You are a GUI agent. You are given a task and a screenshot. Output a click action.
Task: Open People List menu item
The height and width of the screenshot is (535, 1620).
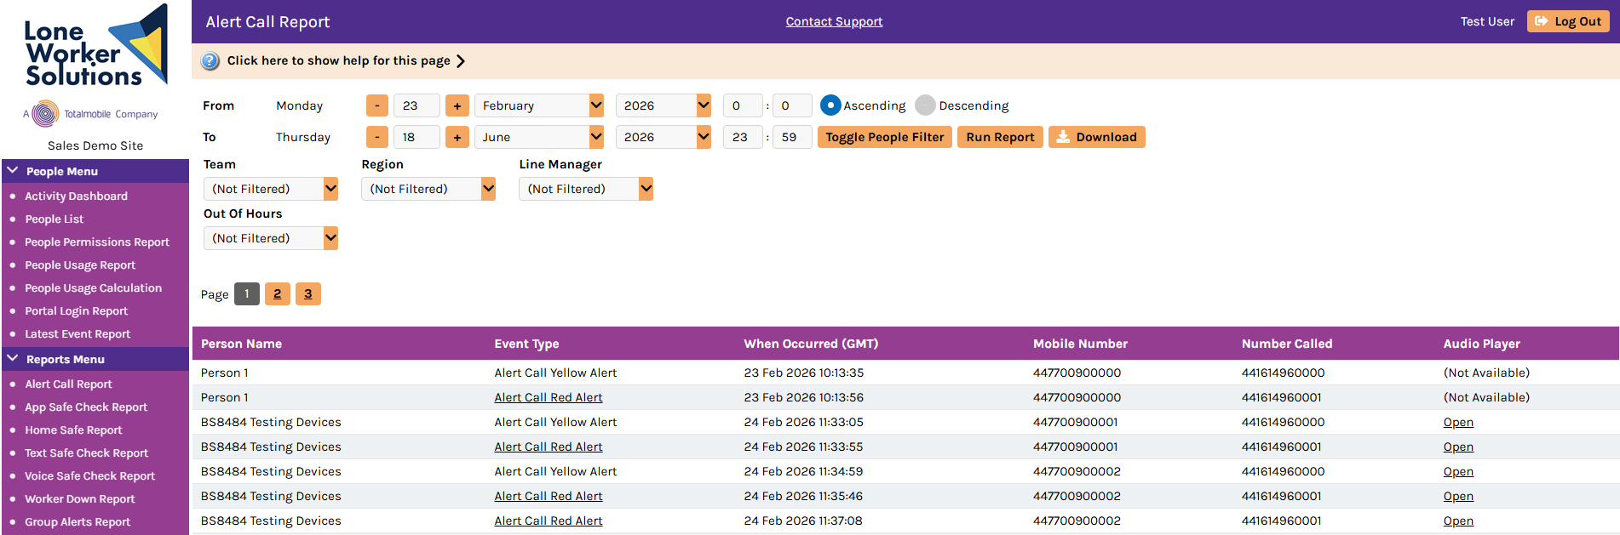pos(54,219)
